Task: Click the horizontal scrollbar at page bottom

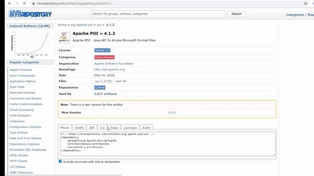Action: pyautogui.click(x=64, y=175)
